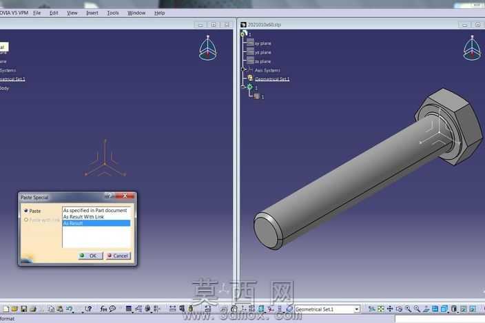
Task: Close the Paste Special dialog
Action: click(x=125, y=196)
